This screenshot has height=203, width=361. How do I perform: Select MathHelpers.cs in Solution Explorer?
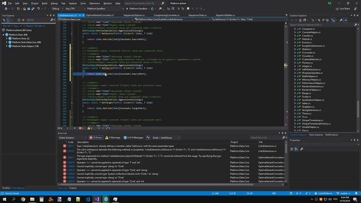pyautogui.click(x=310, y=77)
